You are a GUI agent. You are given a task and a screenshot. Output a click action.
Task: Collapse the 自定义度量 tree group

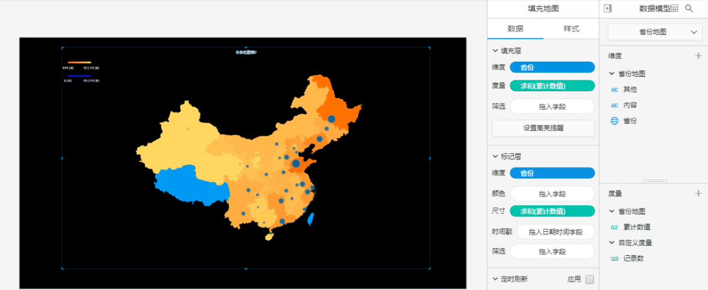[612, 243]
